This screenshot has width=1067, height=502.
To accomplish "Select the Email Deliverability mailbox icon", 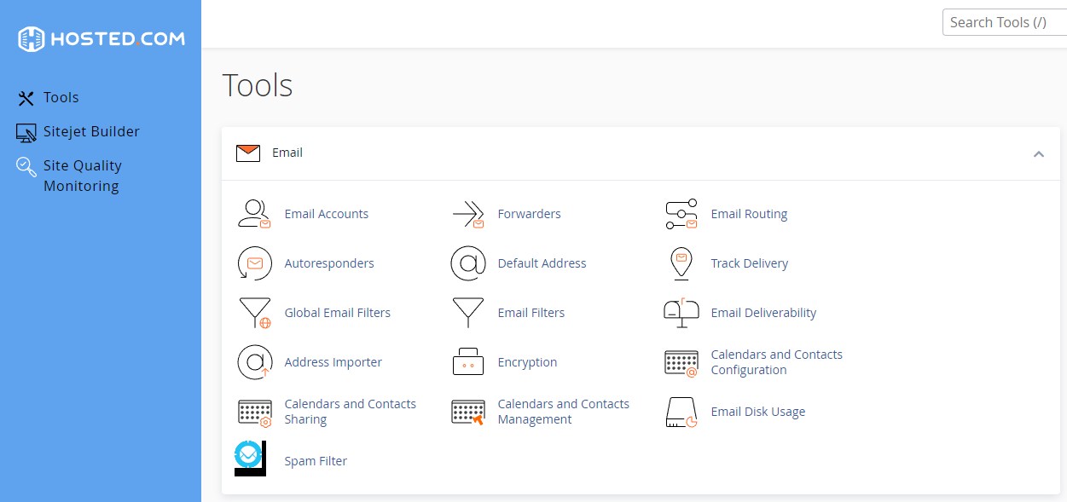I will point(681,313).
